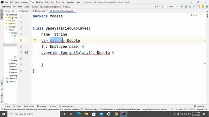Build project with the hammer icon
209x117 pixels.
tap(162, 6)
